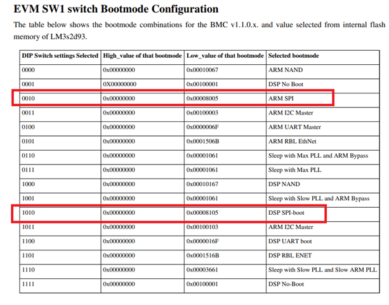Click 'Sleep with Slow PLL and ARM Bypass'
This screenshot has width=389, height=305.
click(319, 198)
